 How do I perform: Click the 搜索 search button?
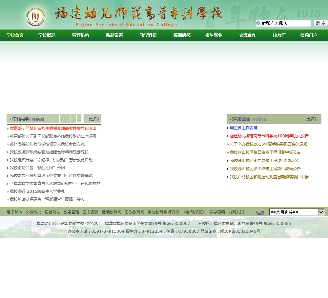click(320, 23)
